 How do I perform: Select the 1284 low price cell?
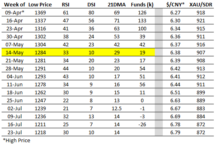tap(40, 53)
